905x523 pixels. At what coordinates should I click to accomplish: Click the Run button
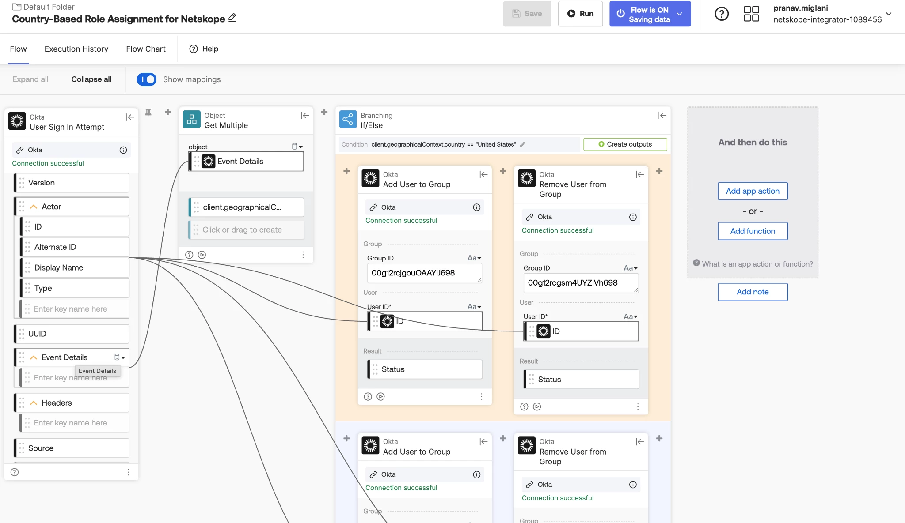pos(580,14)
